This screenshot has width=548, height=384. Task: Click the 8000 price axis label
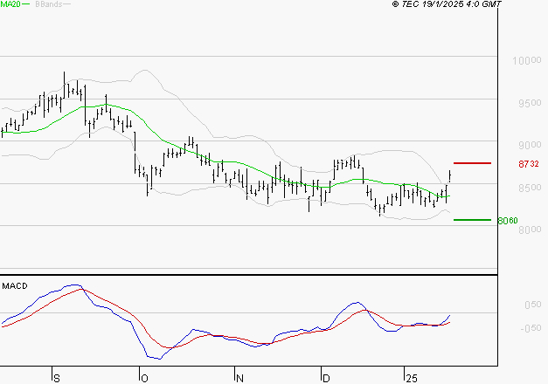pyautogui.click(x=530, y=230)
